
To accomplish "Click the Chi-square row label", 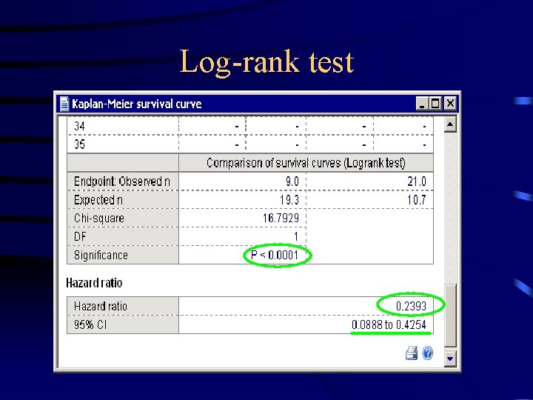I will click(99, 218).
